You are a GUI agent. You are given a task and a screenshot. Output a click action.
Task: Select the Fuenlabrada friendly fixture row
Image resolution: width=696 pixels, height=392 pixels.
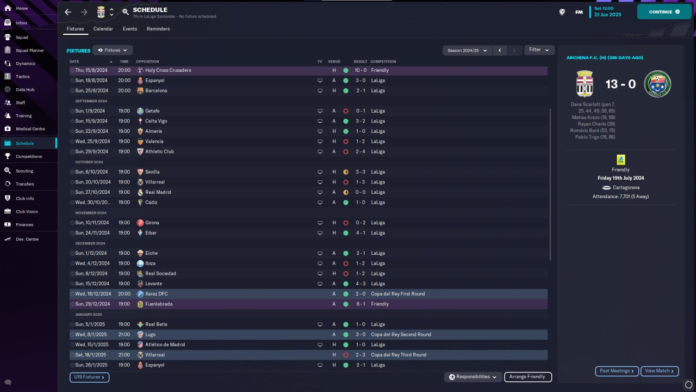tap(308, 304)
